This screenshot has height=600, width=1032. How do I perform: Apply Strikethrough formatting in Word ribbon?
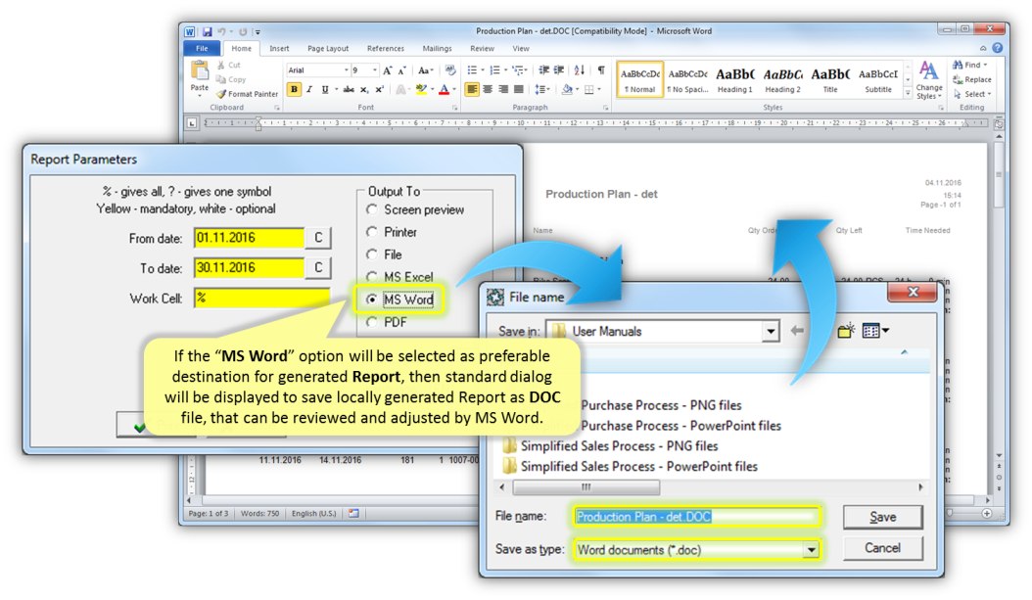point(349,89)
